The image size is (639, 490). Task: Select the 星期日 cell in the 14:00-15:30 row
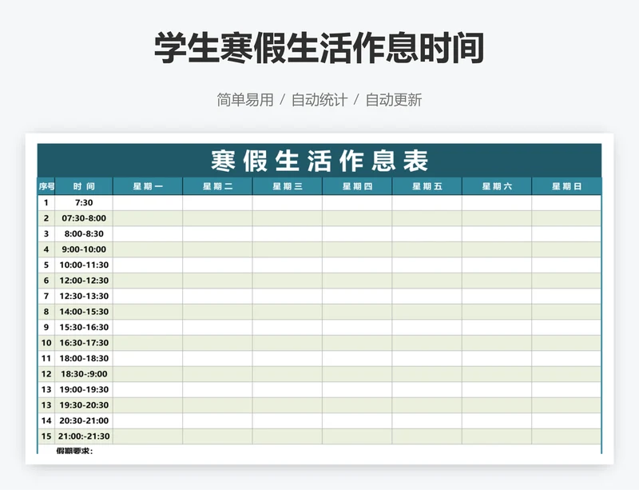click(566, 312)
